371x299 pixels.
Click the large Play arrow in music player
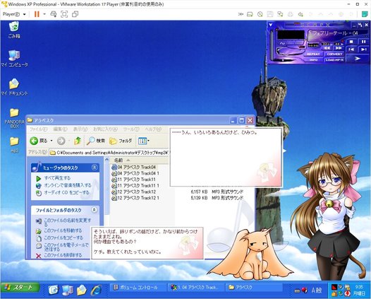358,58
